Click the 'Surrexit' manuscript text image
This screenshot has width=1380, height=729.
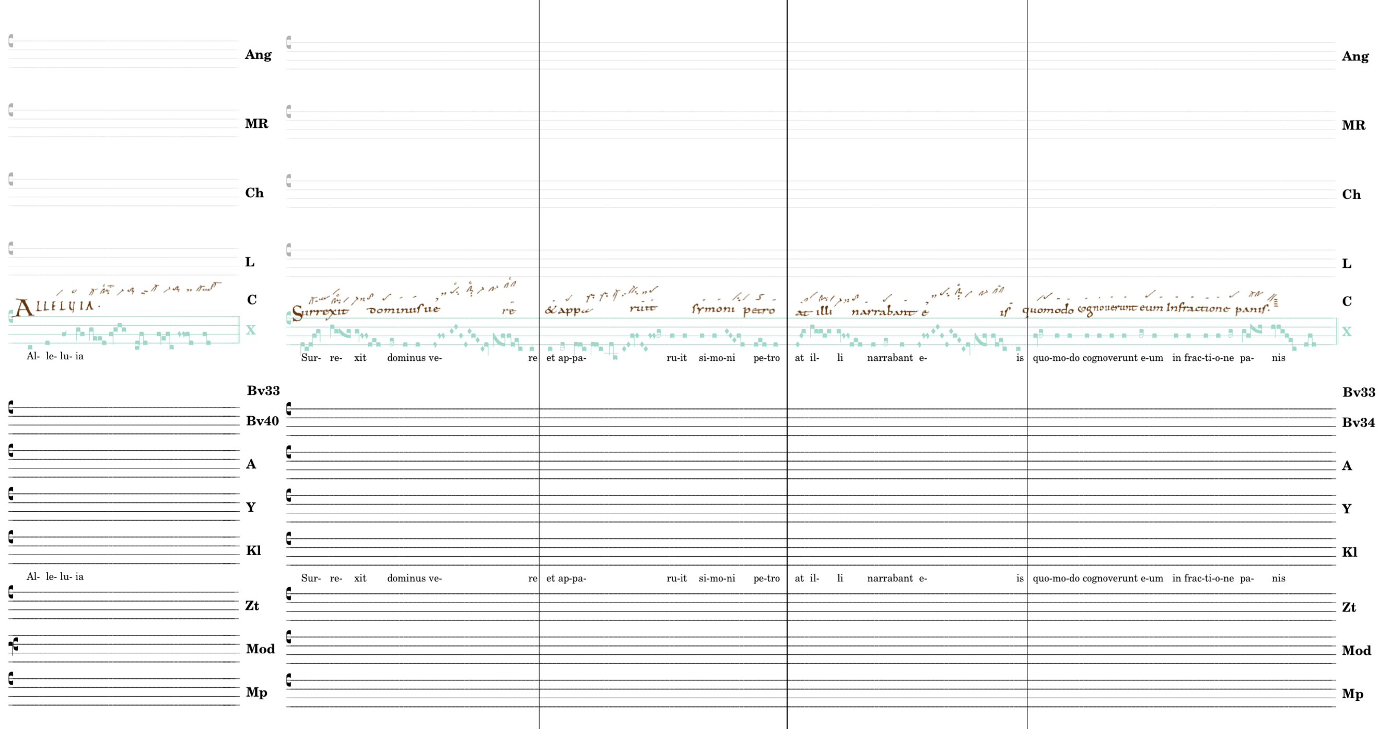point(320,311)
